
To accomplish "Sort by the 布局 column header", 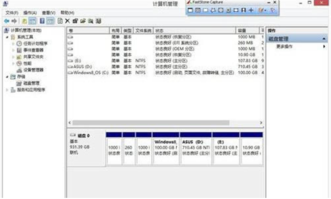I will click(115, 31).
